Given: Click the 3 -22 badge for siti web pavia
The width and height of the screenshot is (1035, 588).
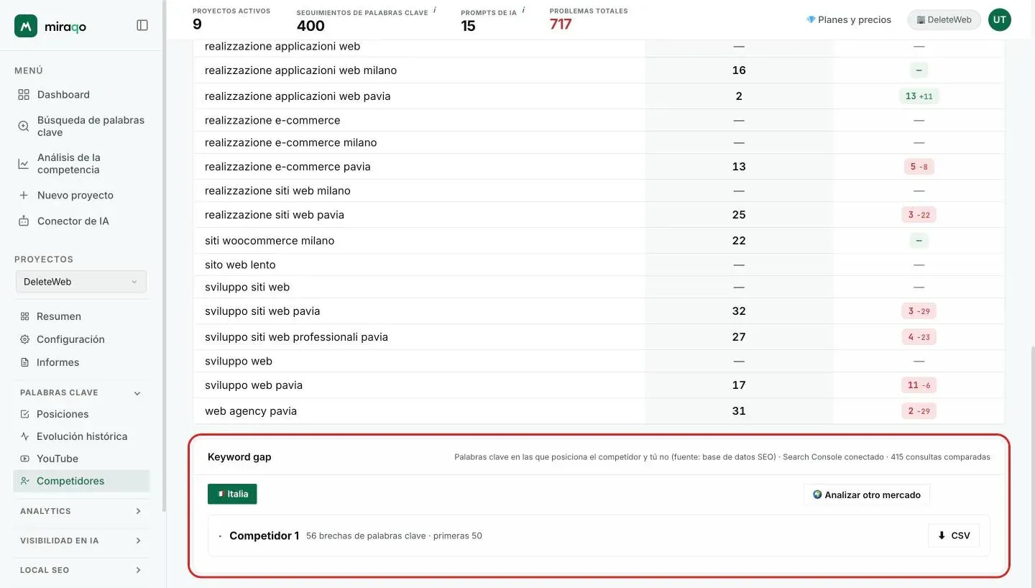Looking at the screenshot, I should point(919,215).
